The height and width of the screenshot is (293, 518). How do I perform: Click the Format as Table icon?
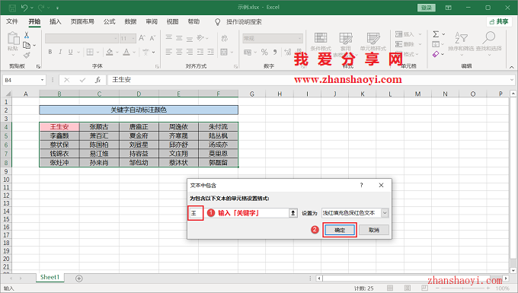coord(346,37)
